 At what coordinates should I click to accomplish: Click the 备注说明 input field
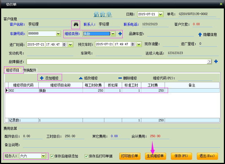(122, 145)
